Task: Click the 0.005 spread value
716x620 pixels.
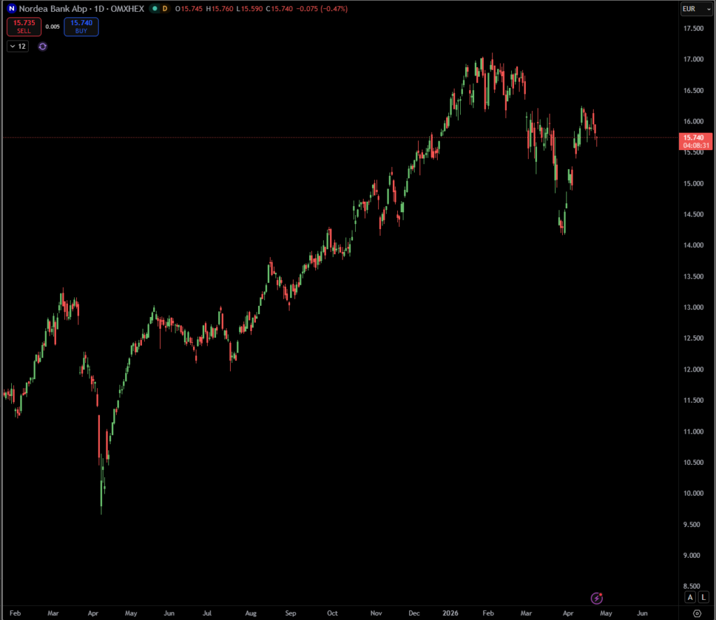Action: [x=52, y=27]
